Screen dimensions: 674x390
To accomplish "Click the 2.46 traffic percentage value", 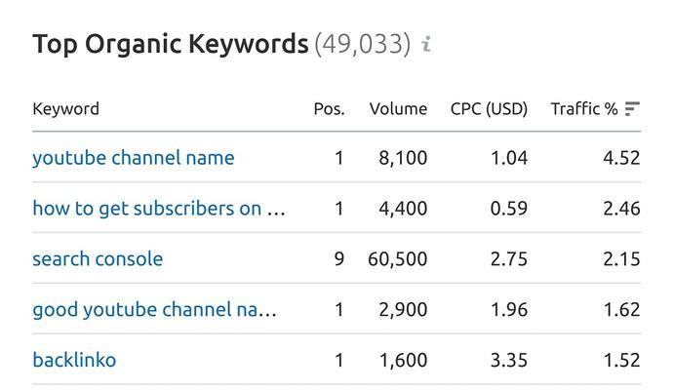I will point(621,209).
